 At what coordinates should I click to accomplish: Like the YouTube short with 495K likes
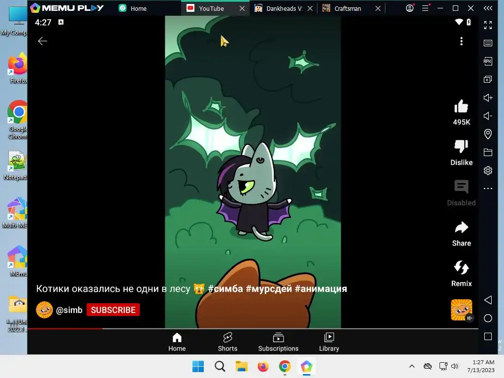(x=461, y=106)
